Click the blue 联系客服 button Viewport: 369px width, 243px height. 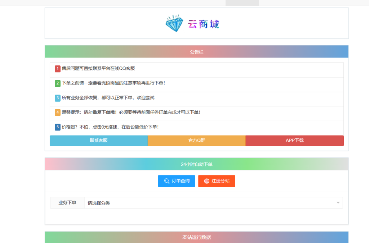click(99, 141)
